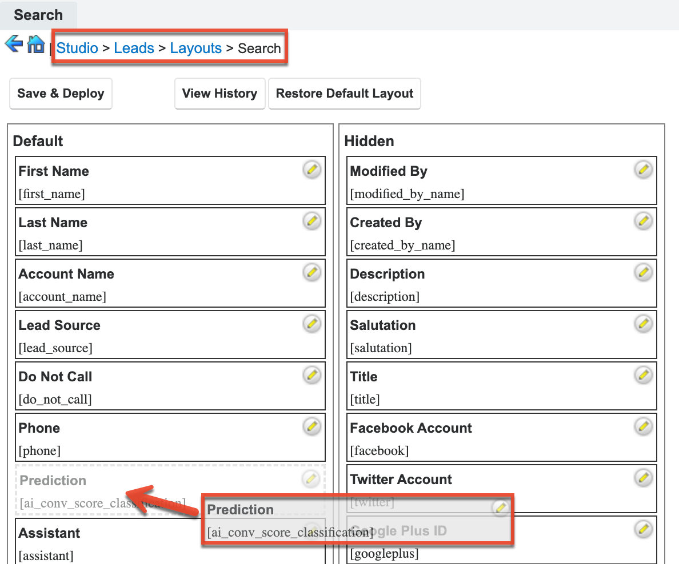
Task: Edit the Do Not Call field
Action: (311, 374)
